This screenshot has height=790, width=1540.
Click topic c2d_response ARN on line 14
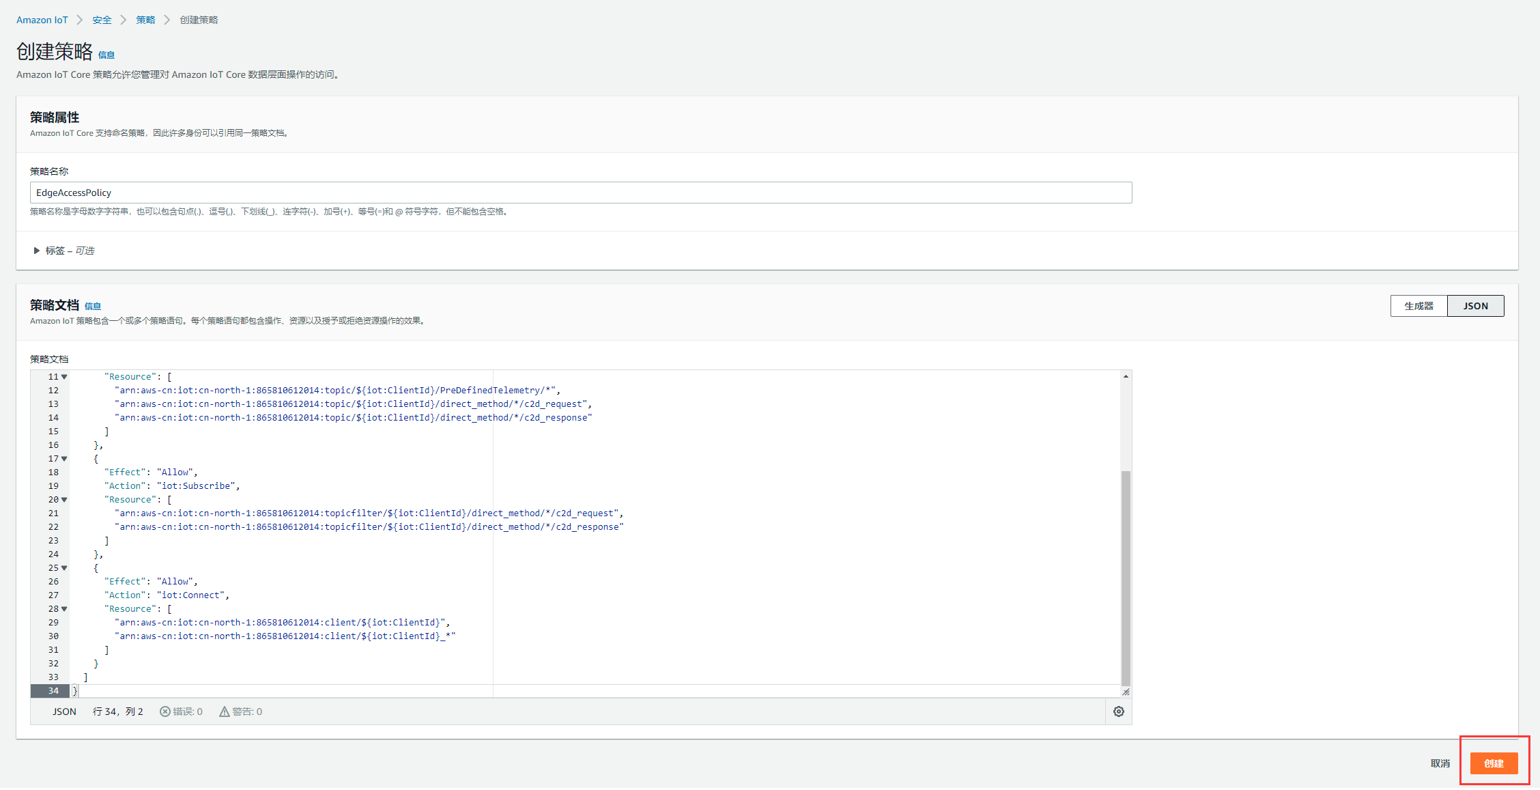[x=354, y=418]
